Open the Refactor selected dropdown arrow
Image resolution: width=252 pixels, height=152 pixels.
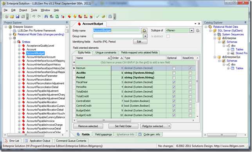coord(169,126)
